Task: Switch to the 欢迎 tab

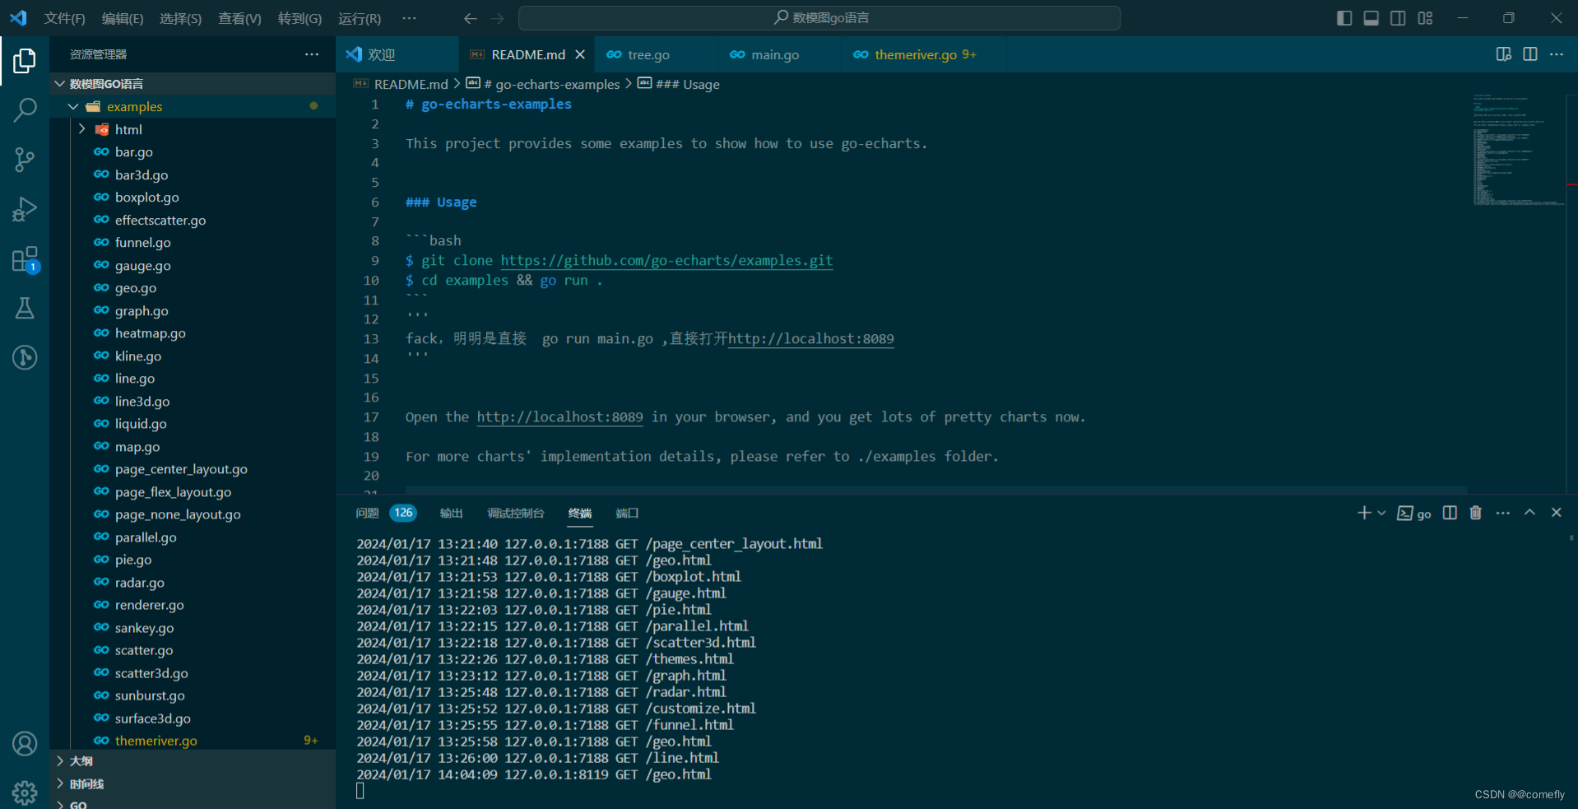Action: coord(397,54)
